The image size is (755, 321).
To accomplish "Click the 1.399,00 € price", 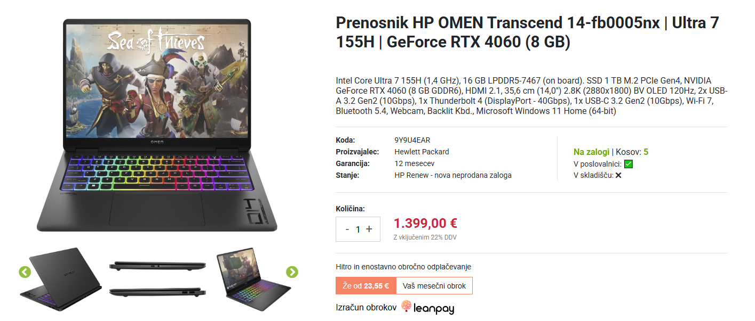I will pos(425,224).
